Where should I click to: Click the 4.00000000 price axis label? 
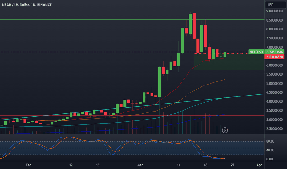[x=275, y=102]
